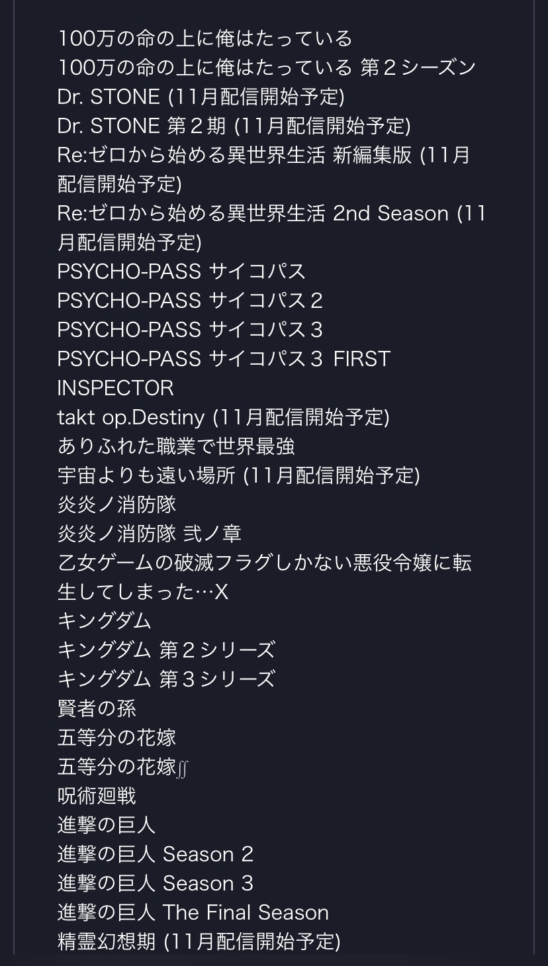Click 精霊幻想期 entry
Viewport: 548px width, 966px height.
point(199,942)
